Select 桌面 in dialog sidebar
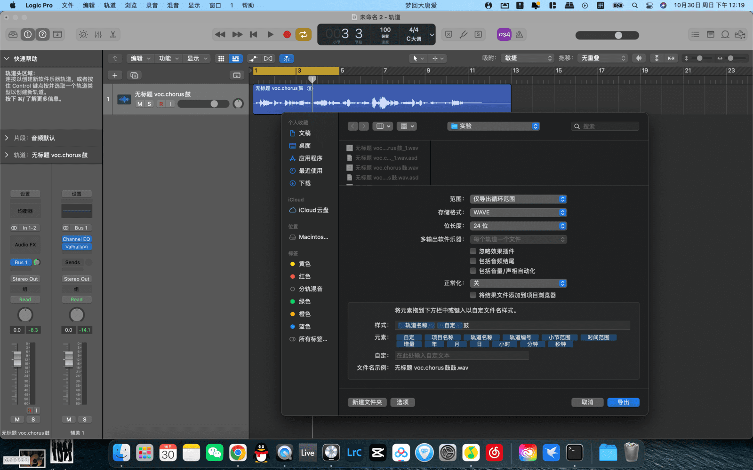The image size is (753, 470). (x=304, y=146)
